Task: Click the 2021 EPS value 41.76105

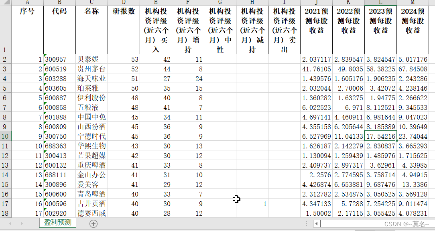Action: [x=317, y=69]
